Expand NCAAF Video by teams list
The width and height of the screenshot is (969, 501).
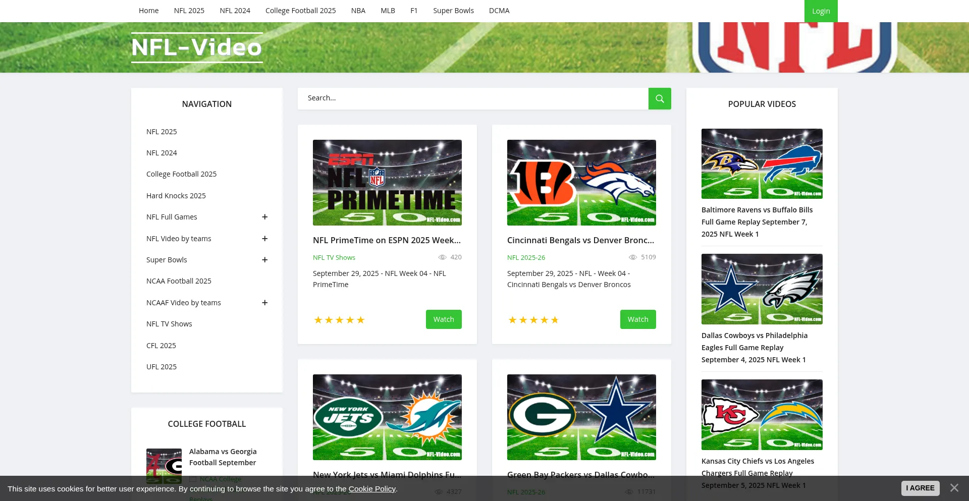(x=264, y=303)
